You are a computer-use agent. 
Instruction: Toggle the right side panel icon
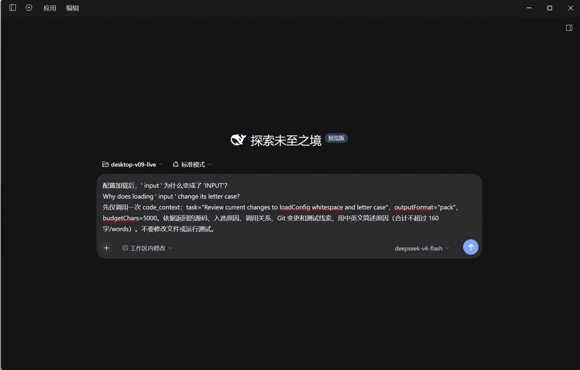click(569, 28)
